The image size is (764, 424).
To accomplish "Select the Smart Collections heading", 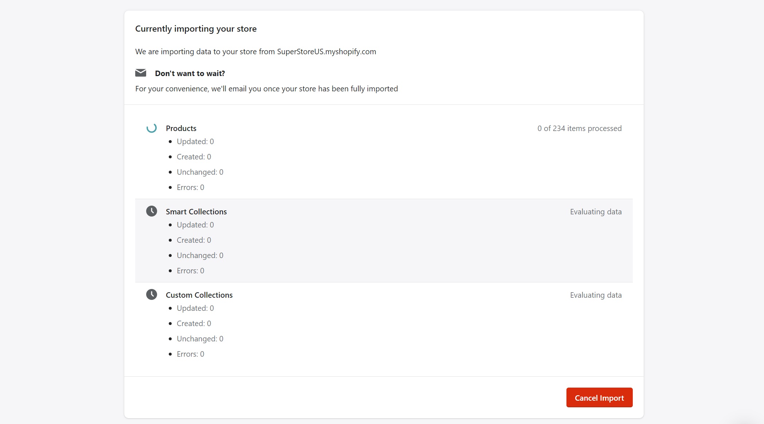I will click(x=196, y=212).
